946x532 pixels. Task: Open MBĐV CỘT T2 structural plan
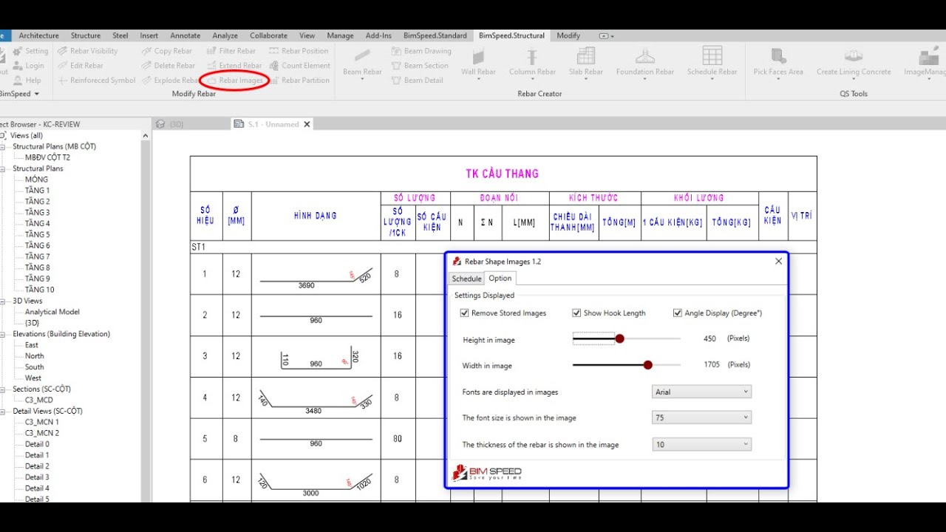click(47, 157)
